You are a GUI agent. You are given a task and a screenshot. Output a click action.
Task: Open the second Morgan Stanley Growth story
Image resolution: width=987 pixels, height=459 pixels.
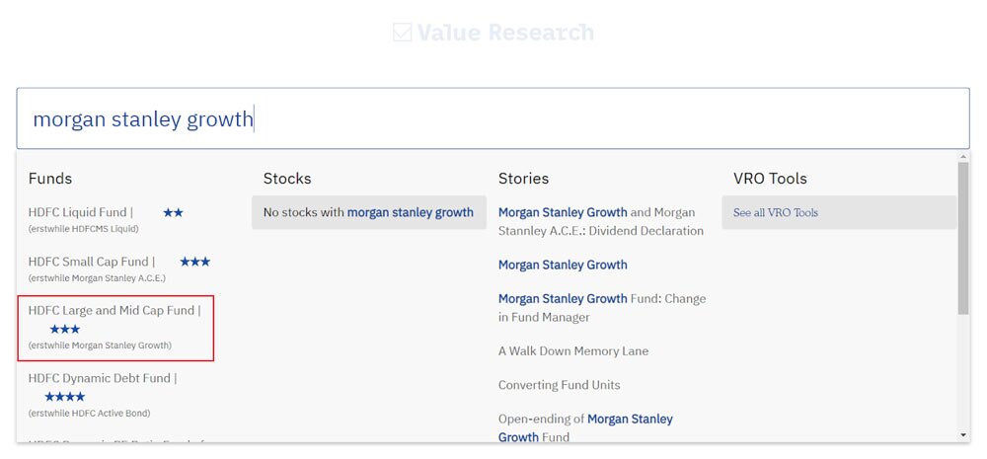click(563, 265)
